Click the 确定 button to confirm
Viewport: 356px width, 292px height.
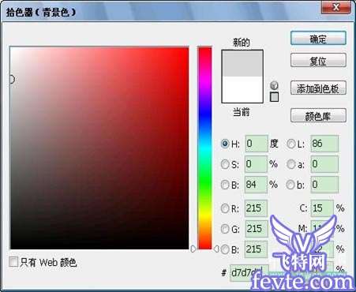[x=318, y=39]
